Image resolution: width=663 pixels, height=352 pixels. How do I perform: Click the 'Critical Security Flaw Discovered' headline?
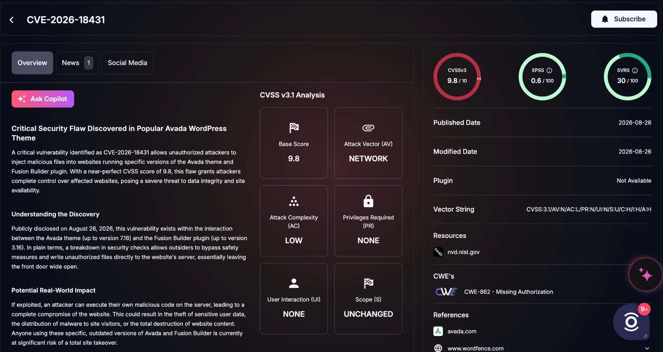119,133
